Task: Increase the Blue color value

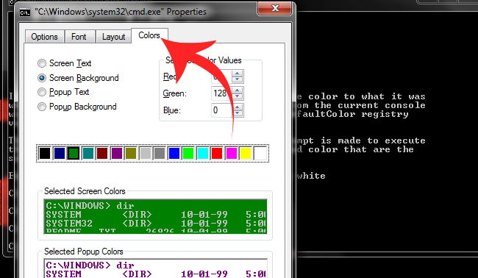Action: [x=238, y=107]
